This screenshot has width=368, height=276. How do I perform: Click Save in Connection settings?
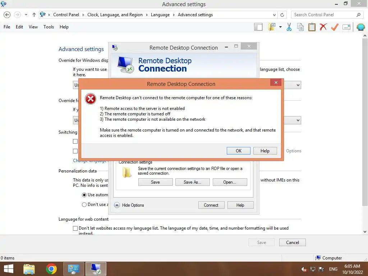coord(155,182)
